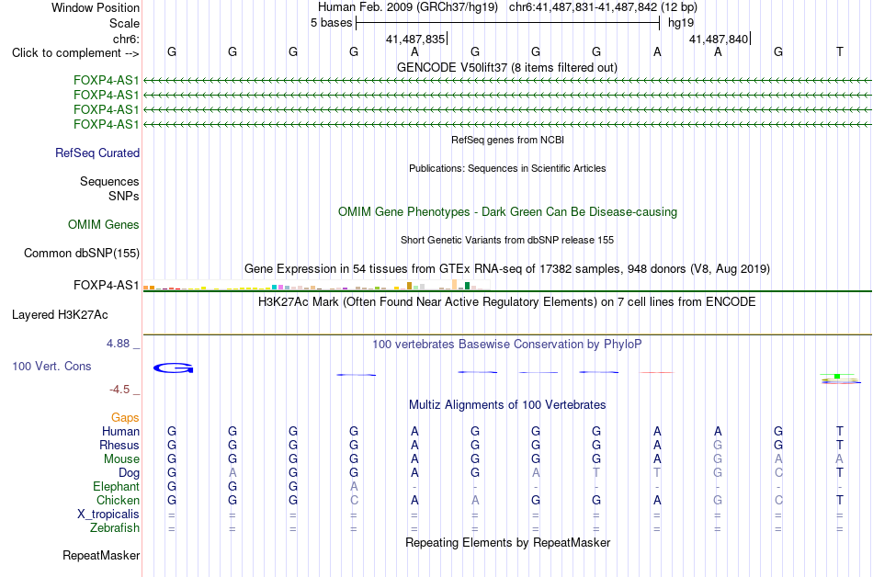Open the OMIM Gene Phenotypes track title

[x=508, y=212]
